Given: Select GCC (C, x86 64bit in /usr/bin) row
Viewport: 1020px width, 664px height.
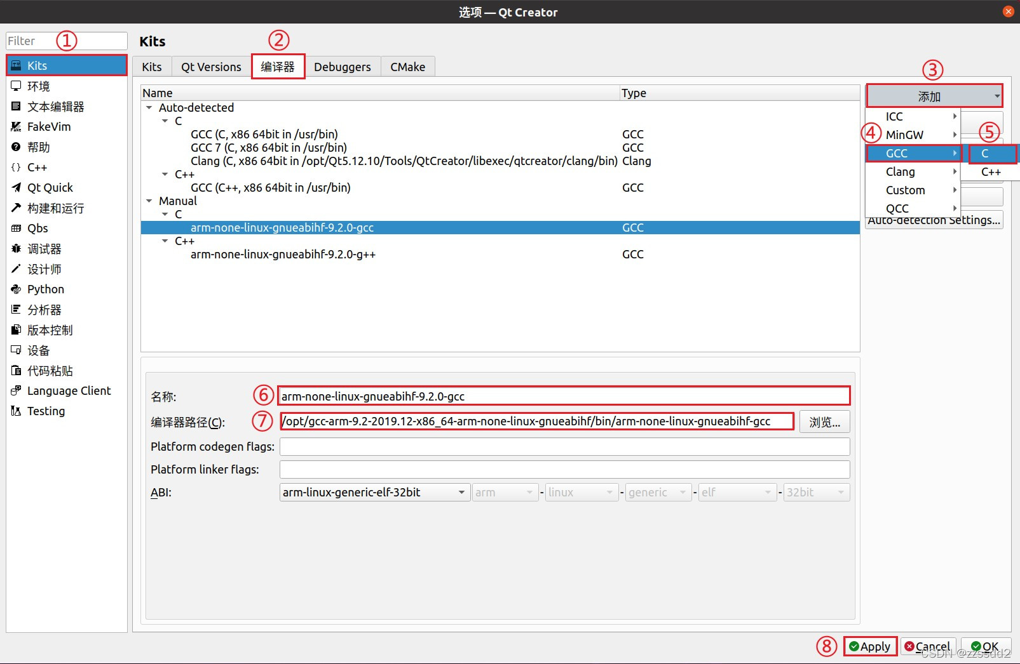Looking at the screenshot, I should (500, 134).
